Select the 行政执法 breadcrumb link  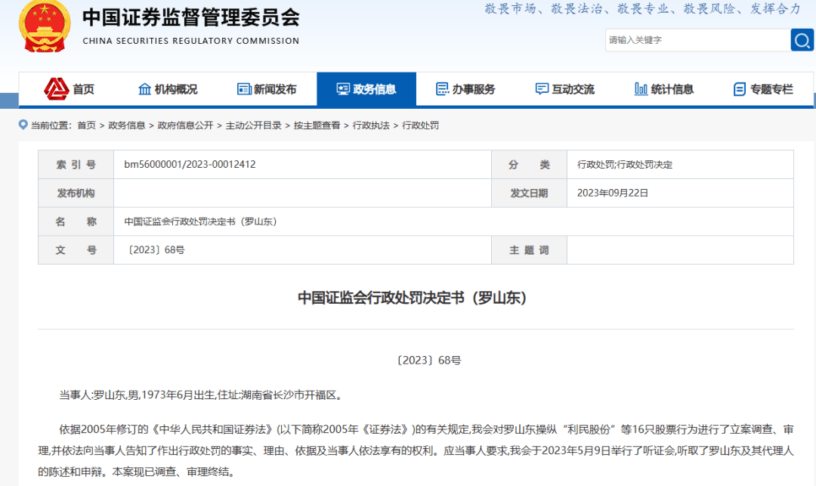[371, 125]
